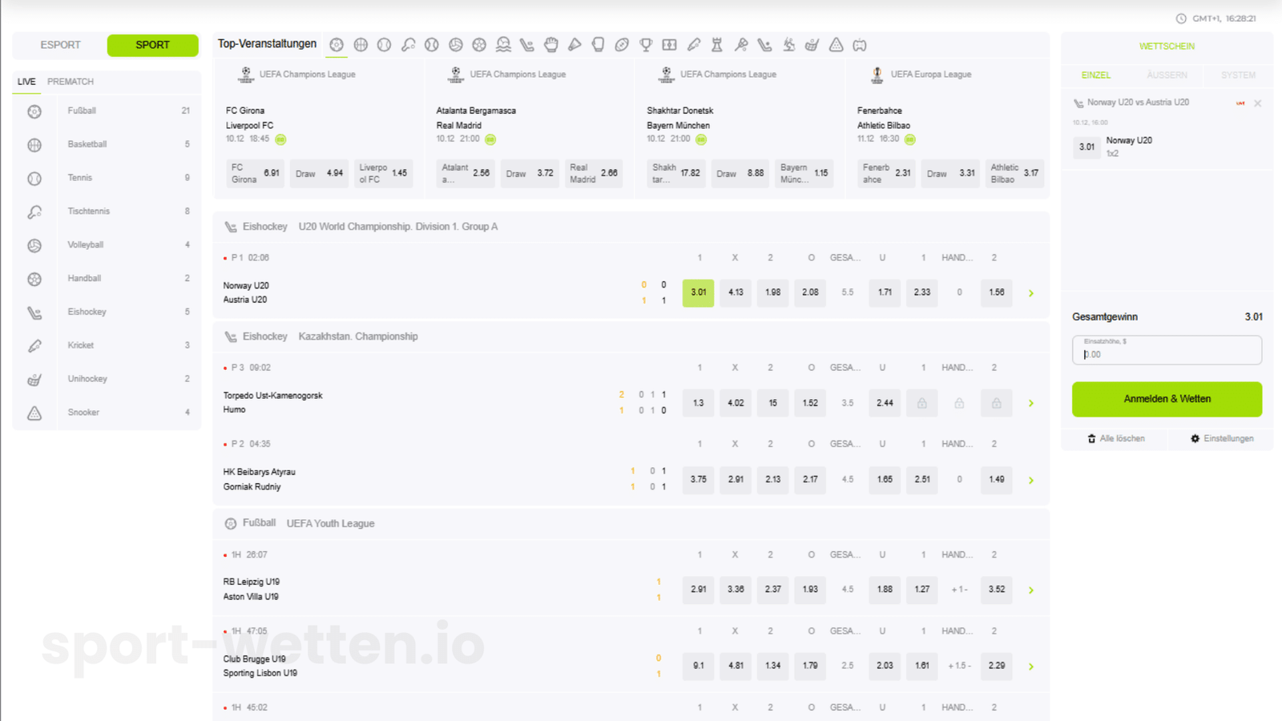Remove Norway U20 bet from slip
Image resolution: width=1282 pixels, height=721 pixels.
[1258, 103]
